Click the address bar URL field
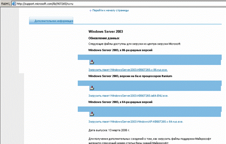Viewport: 226px width, 144px height. [x=118, y=4]
